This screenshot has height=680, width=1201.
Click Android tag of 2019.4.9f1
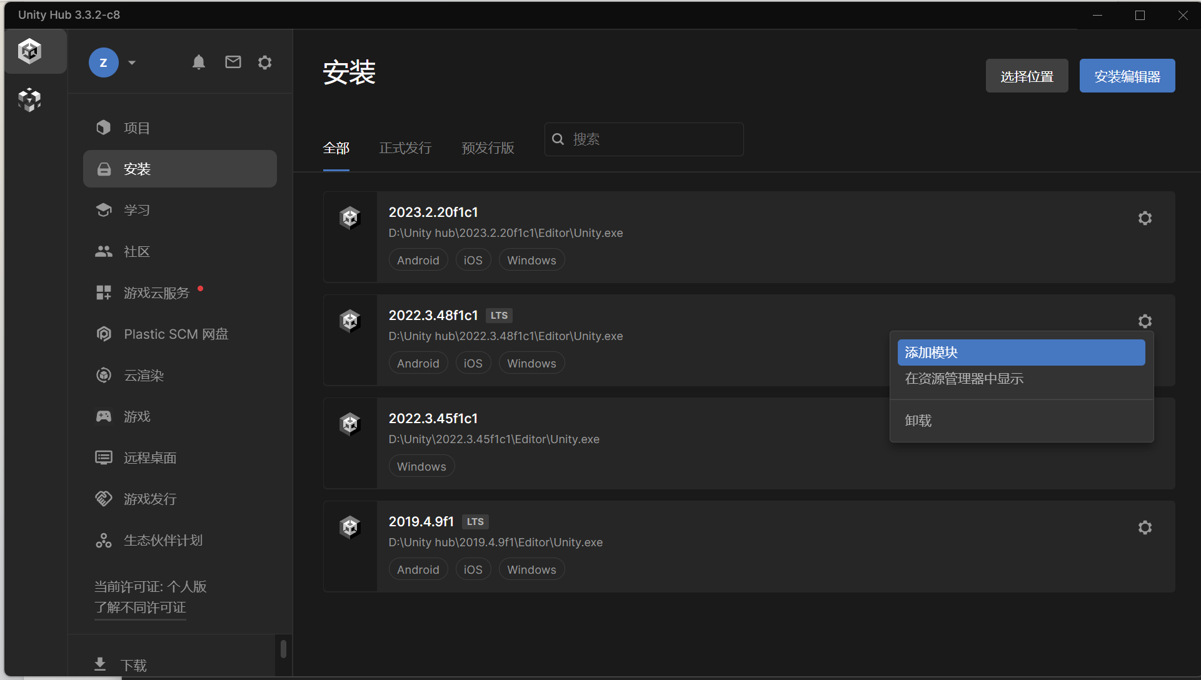[418, 569]
